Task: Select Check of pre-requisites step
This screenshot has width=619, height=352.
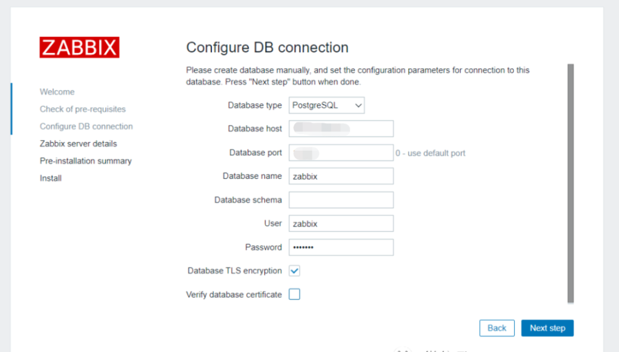Action: coord(83,109)
